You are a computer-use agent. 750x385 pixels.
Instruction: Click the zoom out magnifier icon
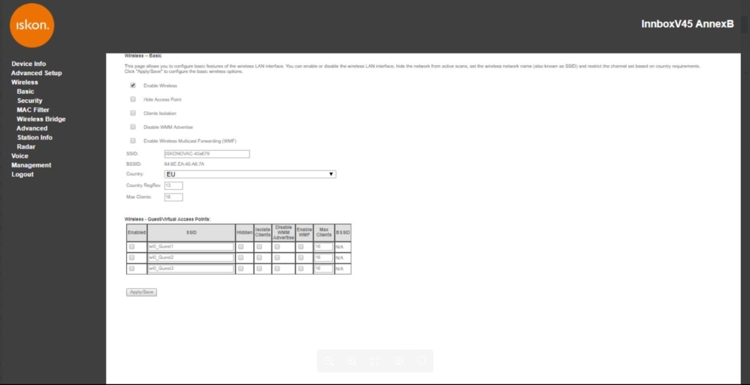328,361
